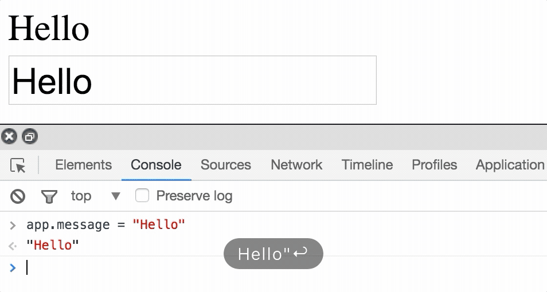Click the returned "Hello" result line
This screenshot has height=292, width=547.
point(53,246)
